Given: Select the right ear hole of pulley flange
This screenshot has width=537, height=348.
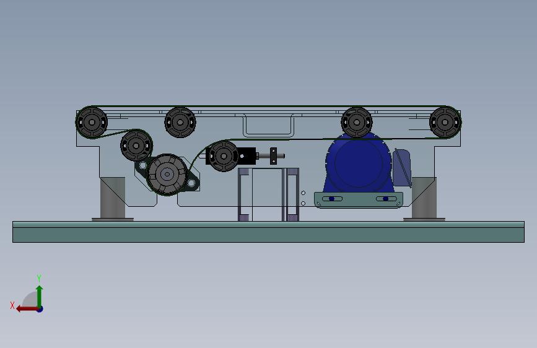Looking at the screenshot, I should pyautogui.click(x=191, y=183).
